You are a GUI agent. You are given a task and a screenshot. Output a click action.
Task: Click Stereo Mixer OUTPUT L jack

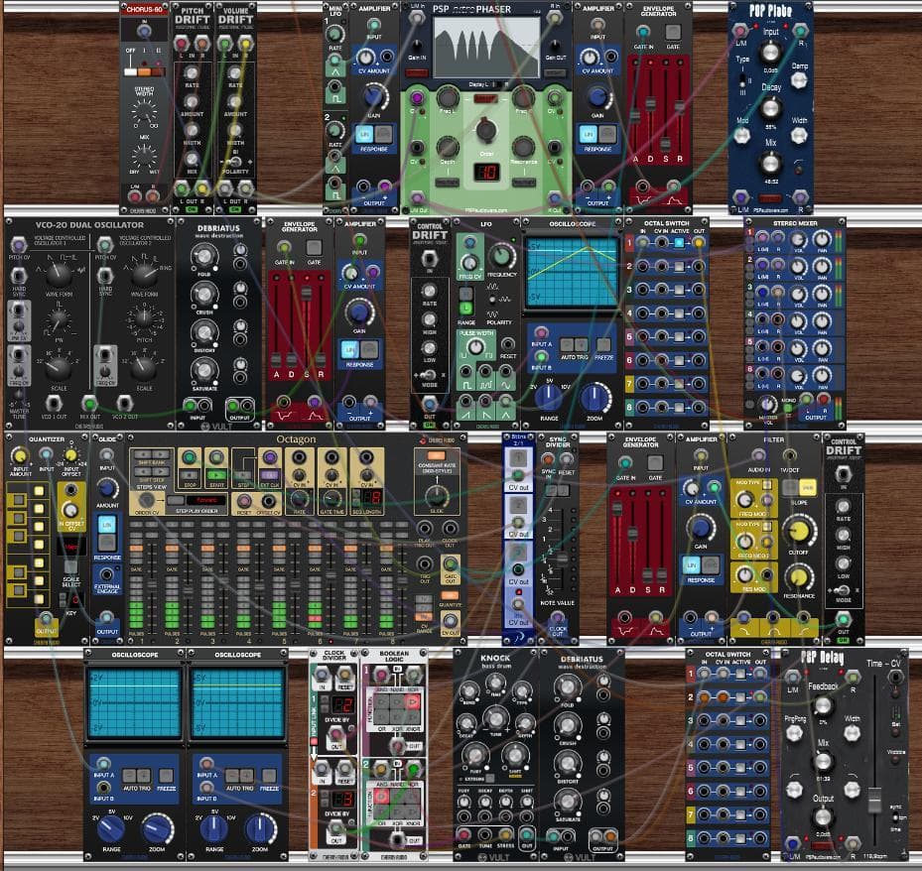point(807,399)
